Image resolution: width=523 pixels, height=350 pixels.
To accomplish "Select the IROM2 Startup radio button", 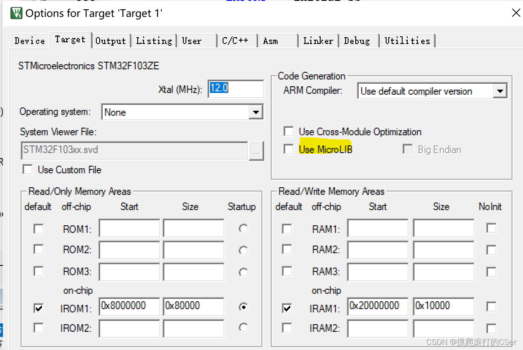I will point(243,327).
